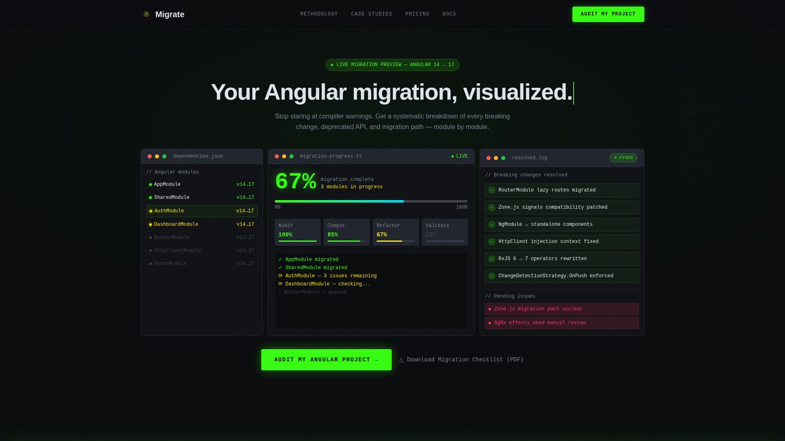Select the HttpClientModule row
The image size is (785, 441).
pyautogui.click(x=202, y=251)
